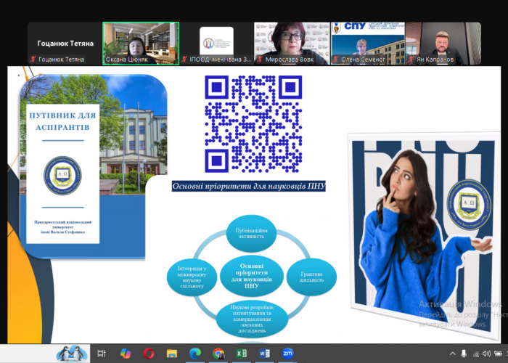
Task: Switch to Google Chrome in the taskbar
Action: point(218,354)
